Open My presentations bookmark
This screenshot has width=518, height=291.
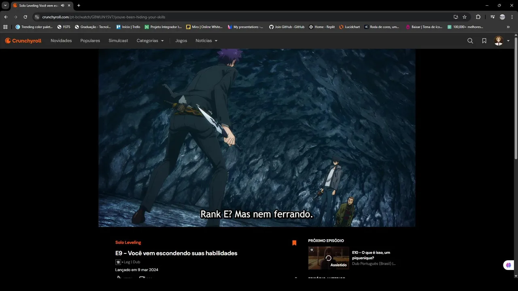click(x=246, y=27)
